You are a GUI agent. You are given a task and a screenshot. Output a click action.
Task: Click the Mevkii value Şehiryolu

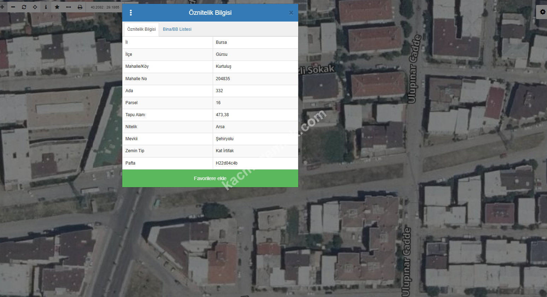[x=224, y=139]
